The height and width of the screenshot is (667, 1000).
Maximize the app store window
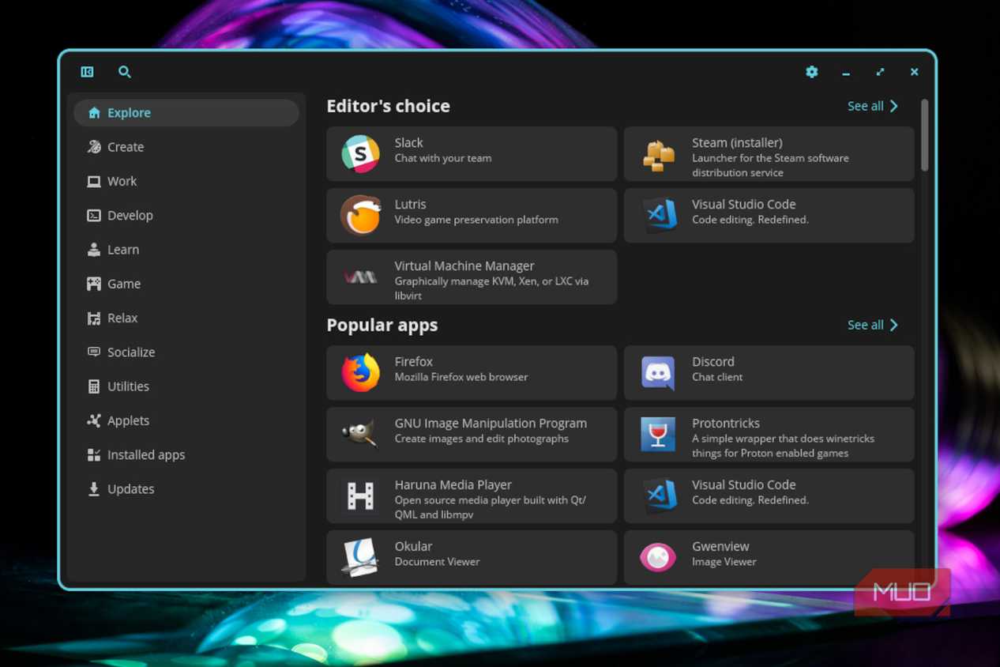pyautogui.click(x=880, y=72)
